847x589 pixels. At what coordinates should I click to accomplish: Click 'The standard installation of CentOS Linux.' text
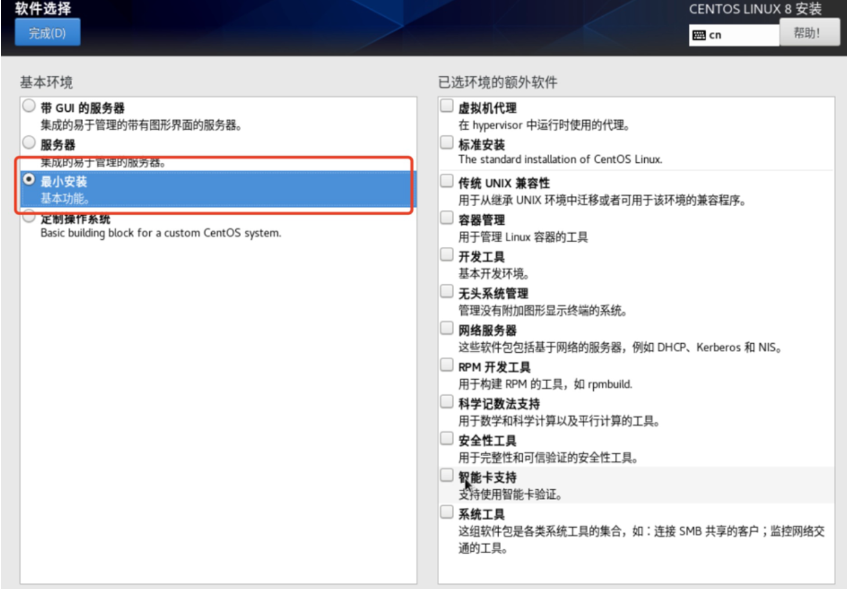pos(560,159)
